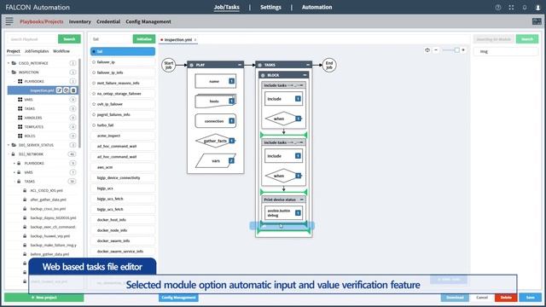Select the pagrid_failures_info module radio

94,114
